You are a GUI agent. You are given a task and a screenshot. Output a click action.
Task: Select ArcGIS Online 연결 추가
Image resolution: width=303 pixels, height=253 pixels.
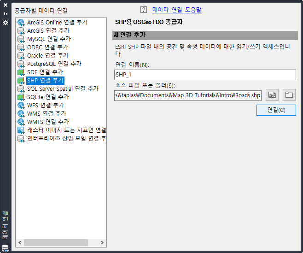[x=57, y=23]
